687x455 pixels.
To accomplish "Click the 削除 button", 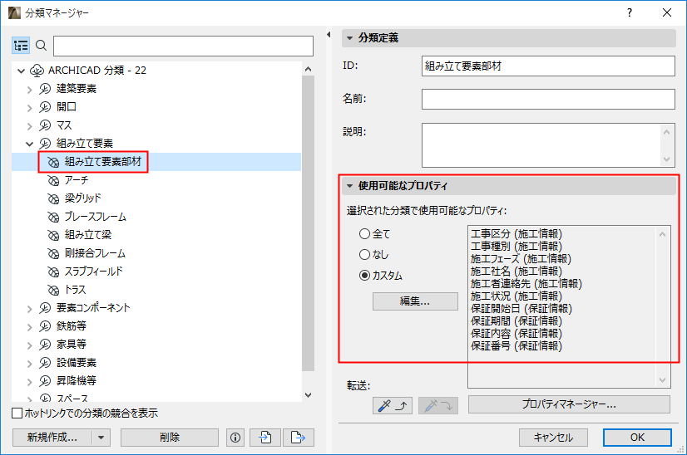I will [170, 438].
